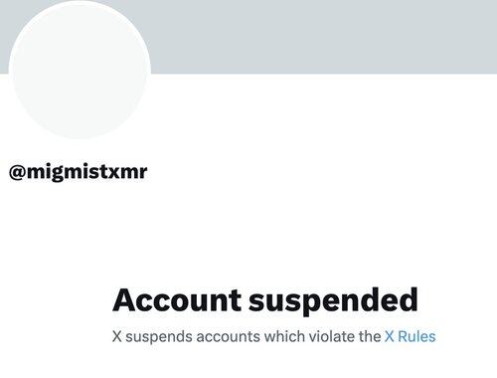Image resolution: width=497 pixels, height=378 pixels.
Task: View the empty profile picture placeholder
Action: click(x=80, y=70)
